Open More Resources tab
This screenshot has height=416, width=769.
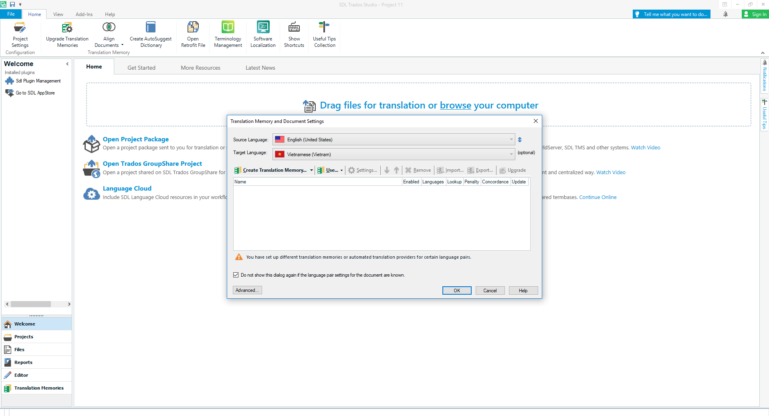(x=200, y=68)
